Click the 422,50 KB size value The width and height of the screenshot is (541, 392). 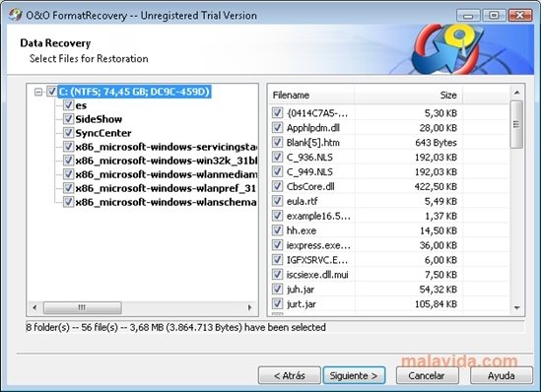coord(436,186)
